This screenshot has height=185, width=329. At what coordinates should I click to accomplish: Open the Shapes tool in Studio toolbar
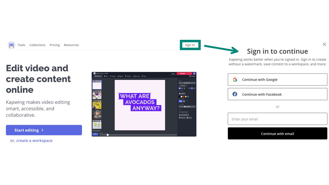click(x=120, y=76)
